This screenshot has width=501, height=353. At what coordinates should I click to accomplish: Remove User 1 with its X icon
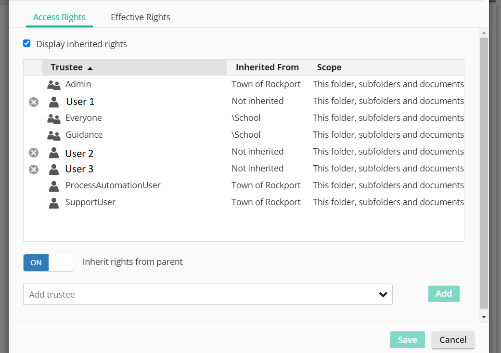click(34, 102)
